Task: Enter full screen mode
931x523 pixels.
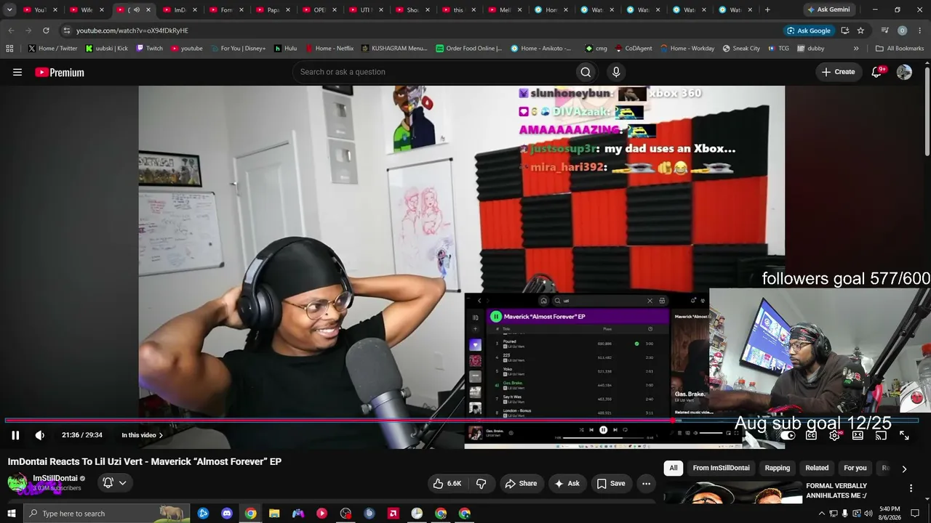Action: pos(904,435)
